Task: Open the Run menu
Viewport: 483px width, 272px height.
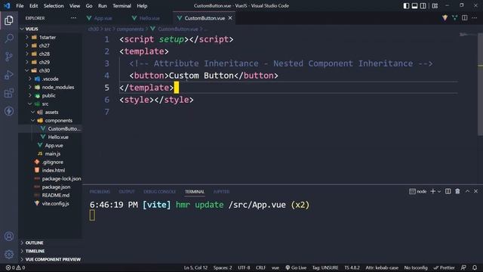Action: tap(103, 6)
